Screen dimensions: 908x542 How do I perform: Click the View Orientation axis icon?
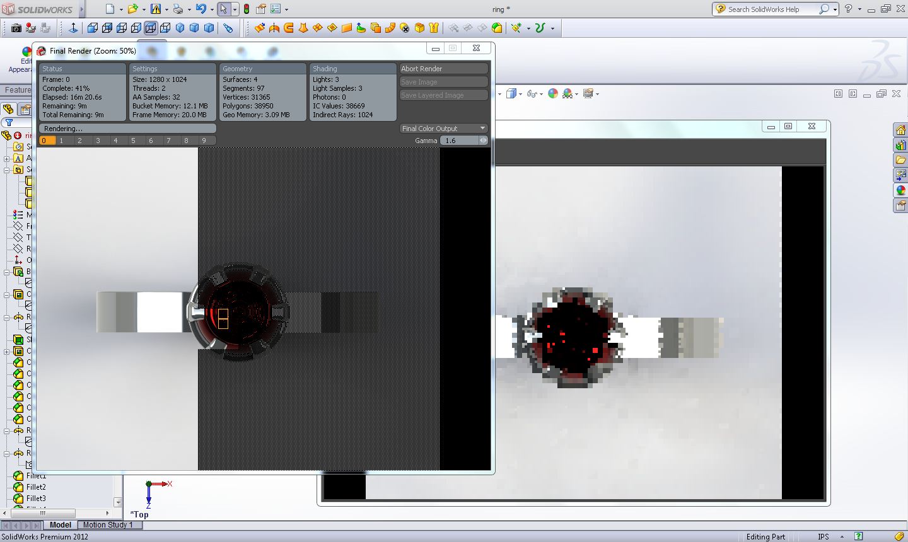coord(73,28)
